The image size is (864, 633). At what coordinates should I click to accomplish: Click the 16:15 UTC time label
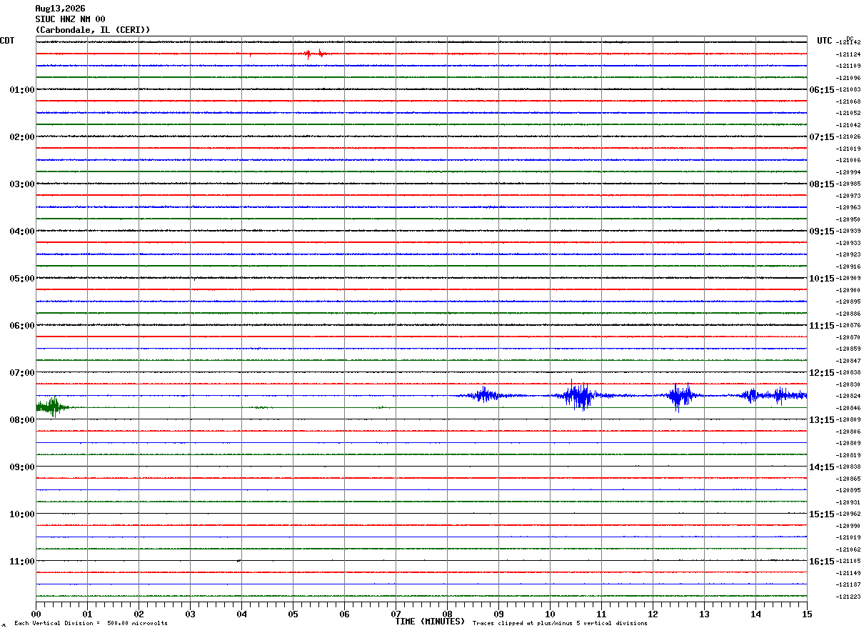tap(821, 562)
